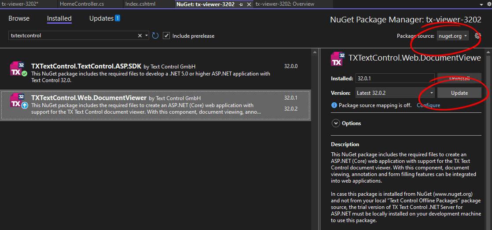Switch to the Installed tab
This screenshot has width=492, height=230.
59,18
